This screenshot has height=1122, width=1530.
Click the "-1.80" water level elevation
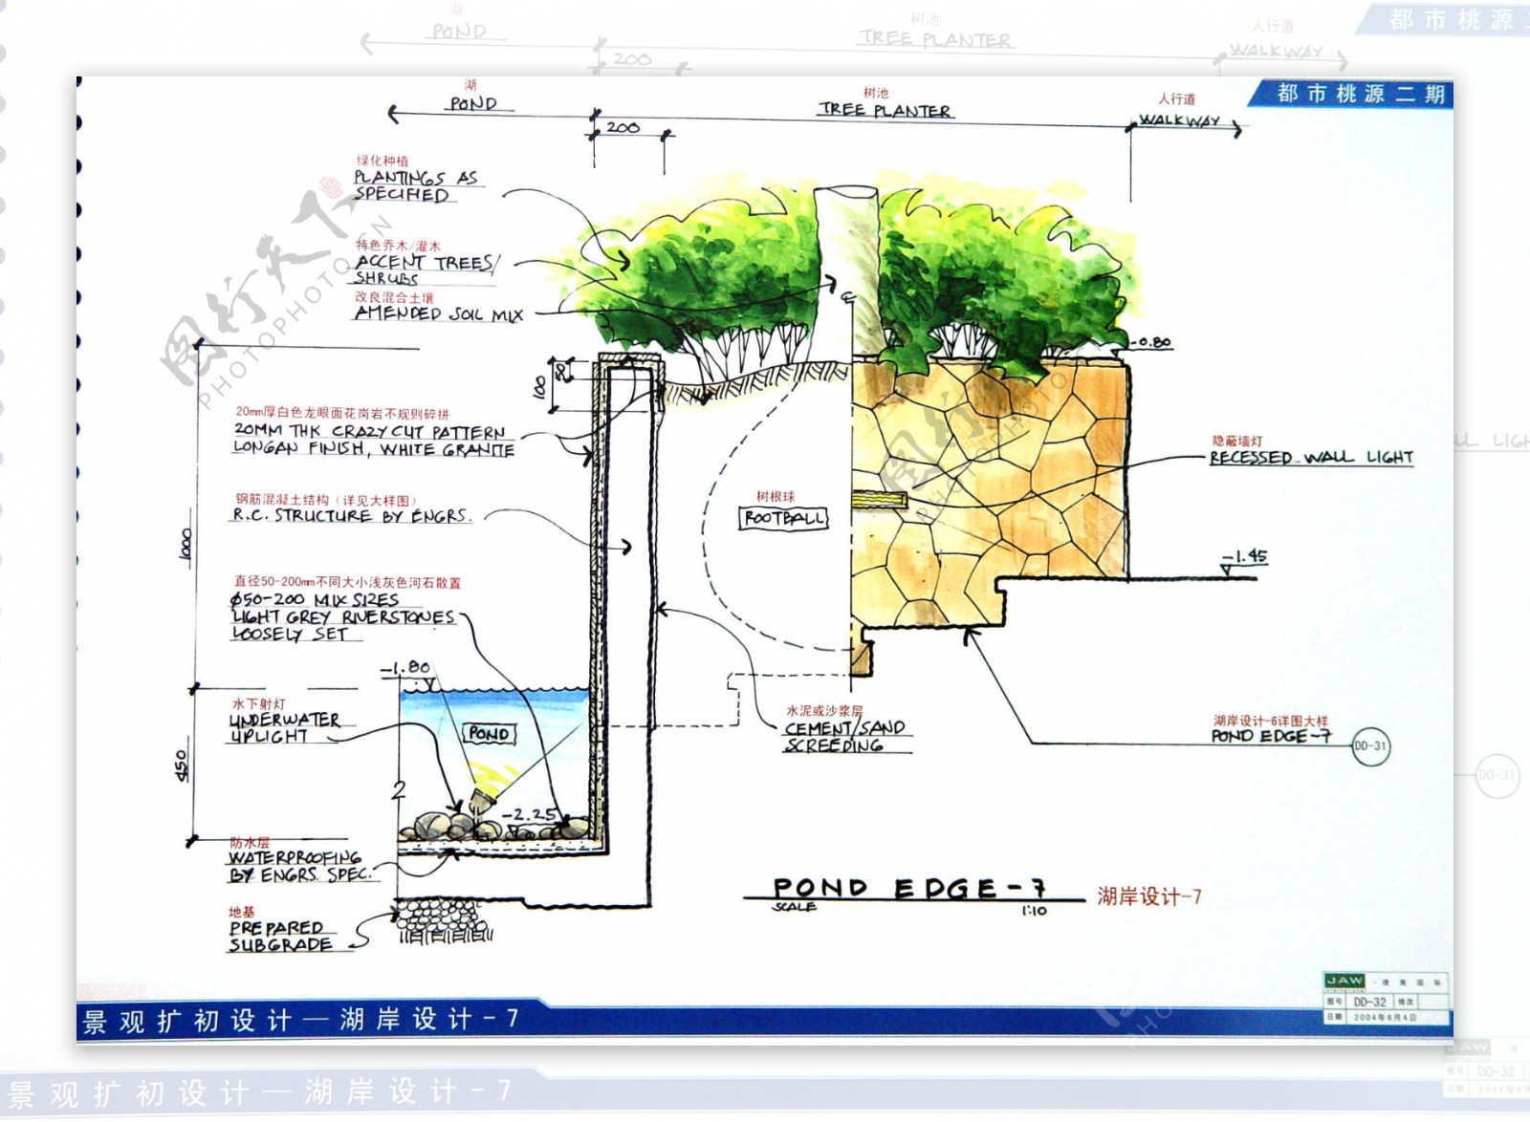405,667
